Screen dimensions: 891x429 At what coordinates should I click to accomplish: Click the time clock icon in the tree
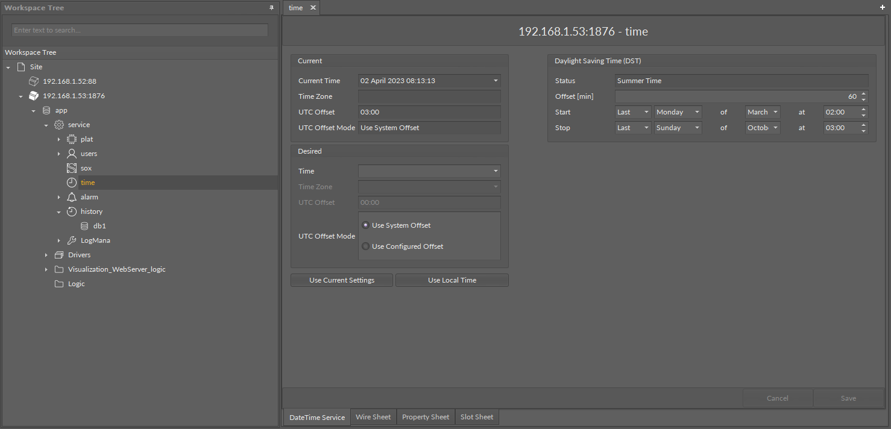[71, 183]
